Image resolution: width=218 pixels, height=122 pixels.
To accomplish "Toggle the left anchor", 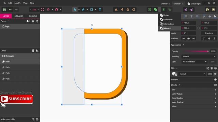I will click(x=184, y=38).
